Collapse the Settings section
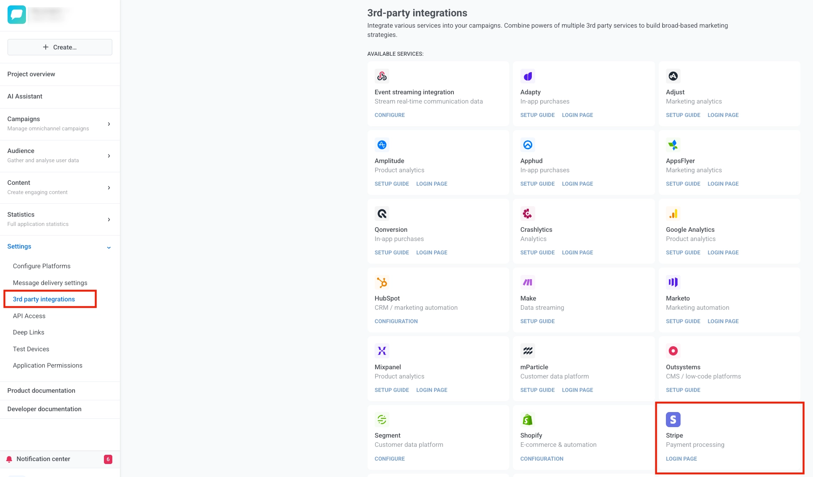The image size is (813, 477). 109,247
